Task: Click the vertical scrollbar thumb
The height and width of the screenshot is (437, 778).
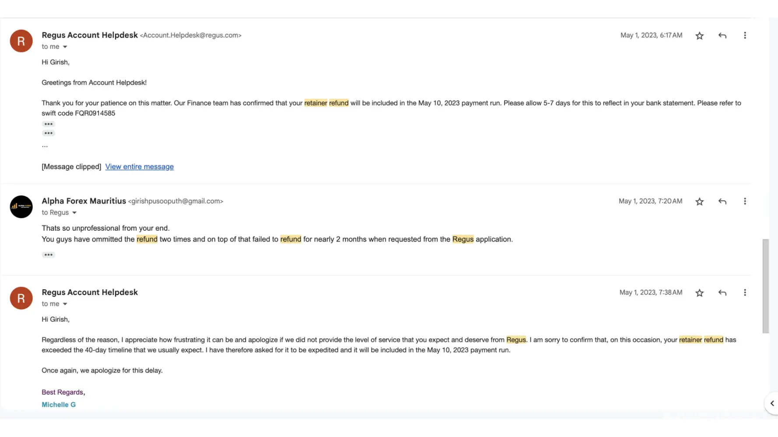Action: coord(765,286)
